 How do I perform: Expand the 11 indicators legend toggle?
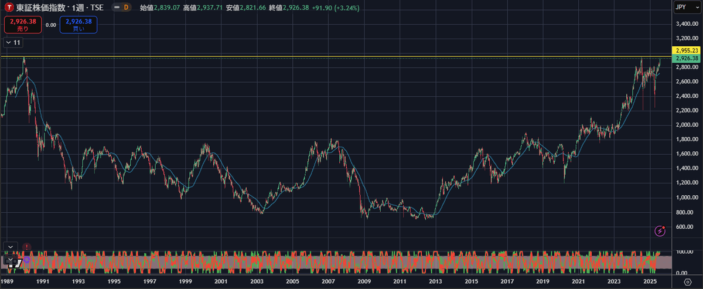pos(13,43)
